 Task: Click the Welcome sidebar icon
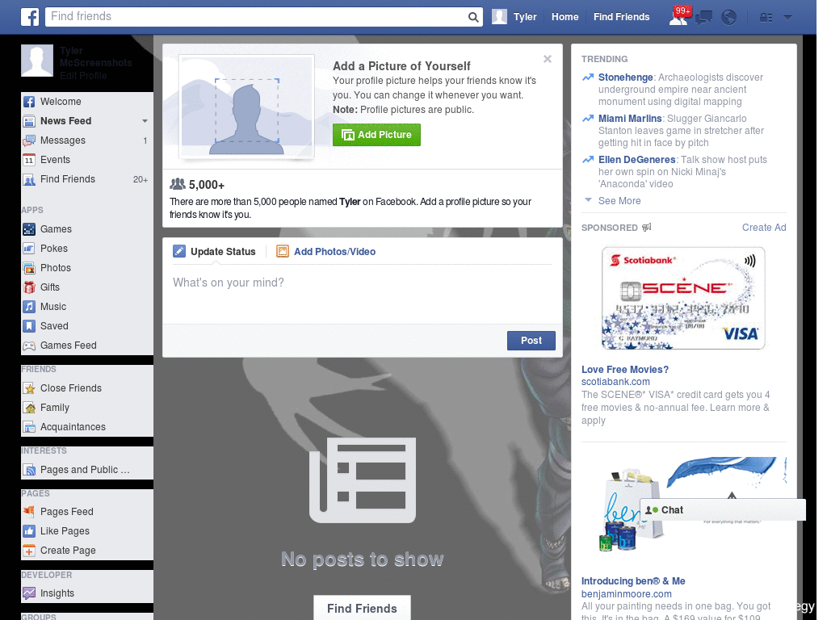(x=29, y=102)
